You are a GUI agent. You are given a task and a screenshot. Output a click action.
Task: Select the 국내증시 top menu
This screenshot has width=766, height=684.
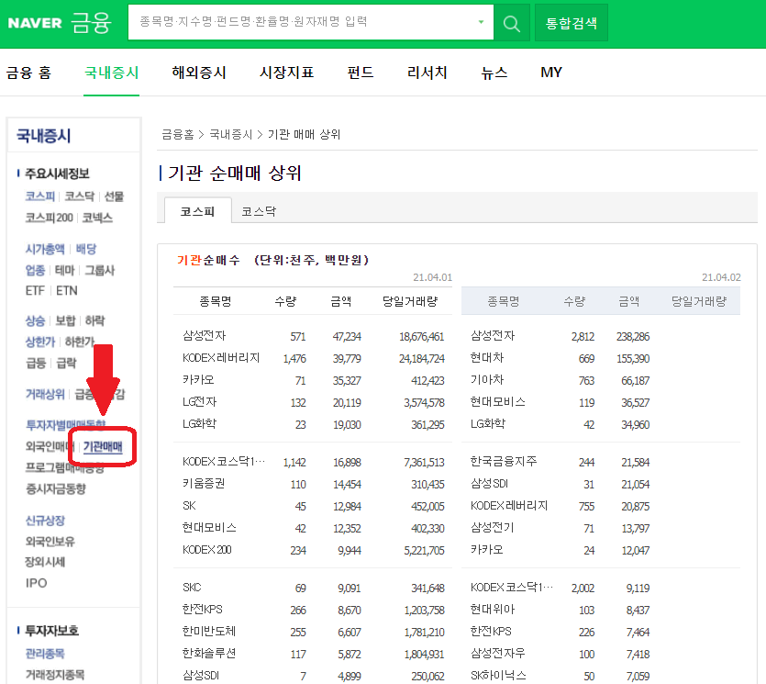click(111, 73)
